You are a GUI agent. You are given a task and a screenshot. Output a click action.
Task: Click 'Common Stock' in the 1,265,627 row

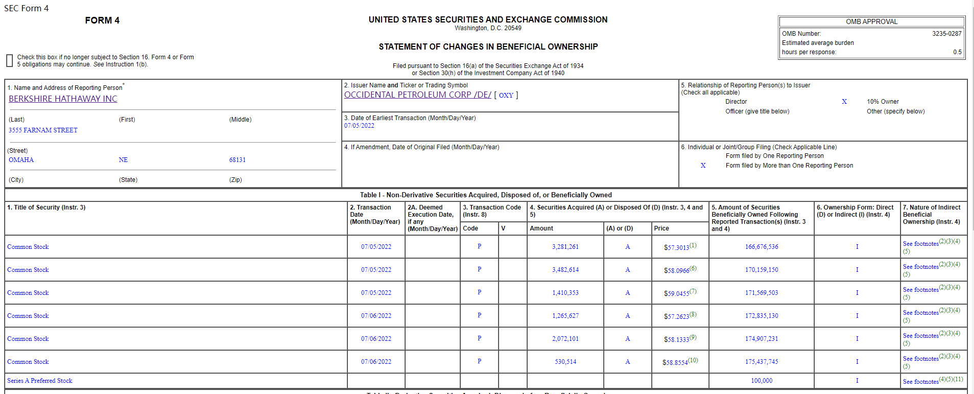[28, 316]
